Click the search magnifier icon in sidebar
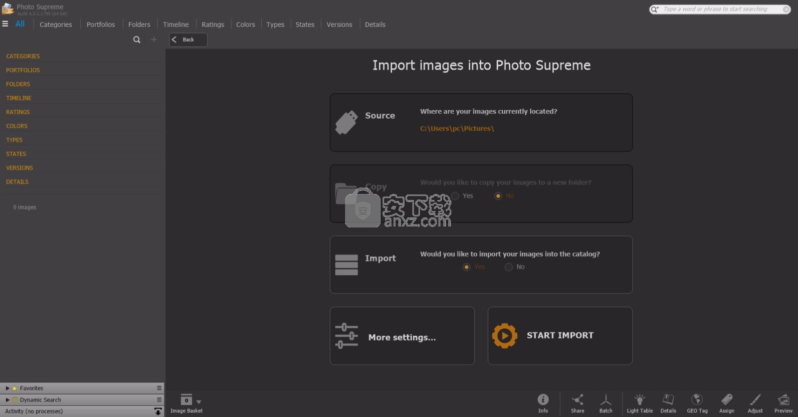Screen dimensions: 798x417 point(137,39)
